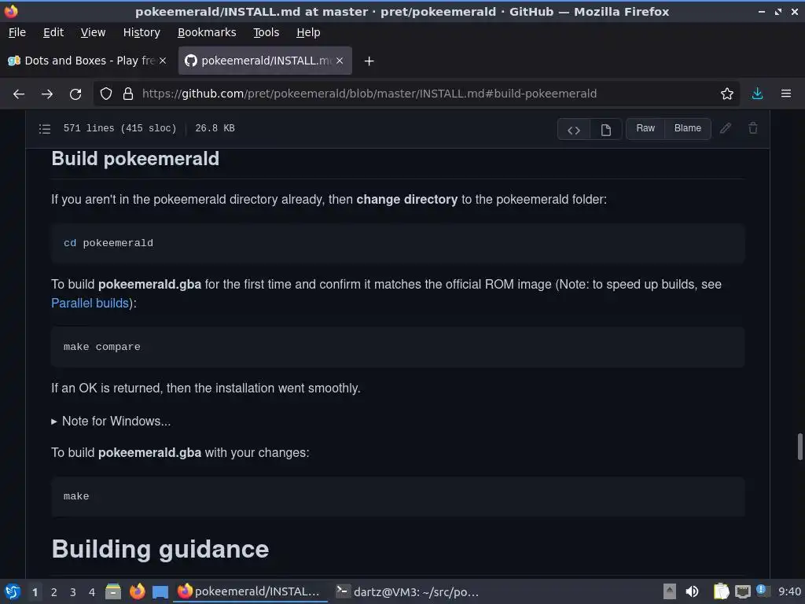805x604 pixels.
Task: Open the Help menu
Action: click(308, 32)
